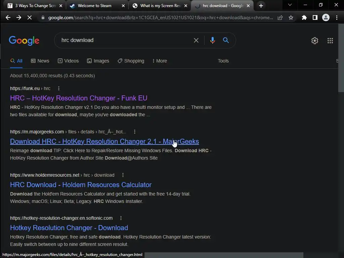This screenshot has width=344, height=258.
Task: Open the tab search chevron
Action: pos(290,5)
